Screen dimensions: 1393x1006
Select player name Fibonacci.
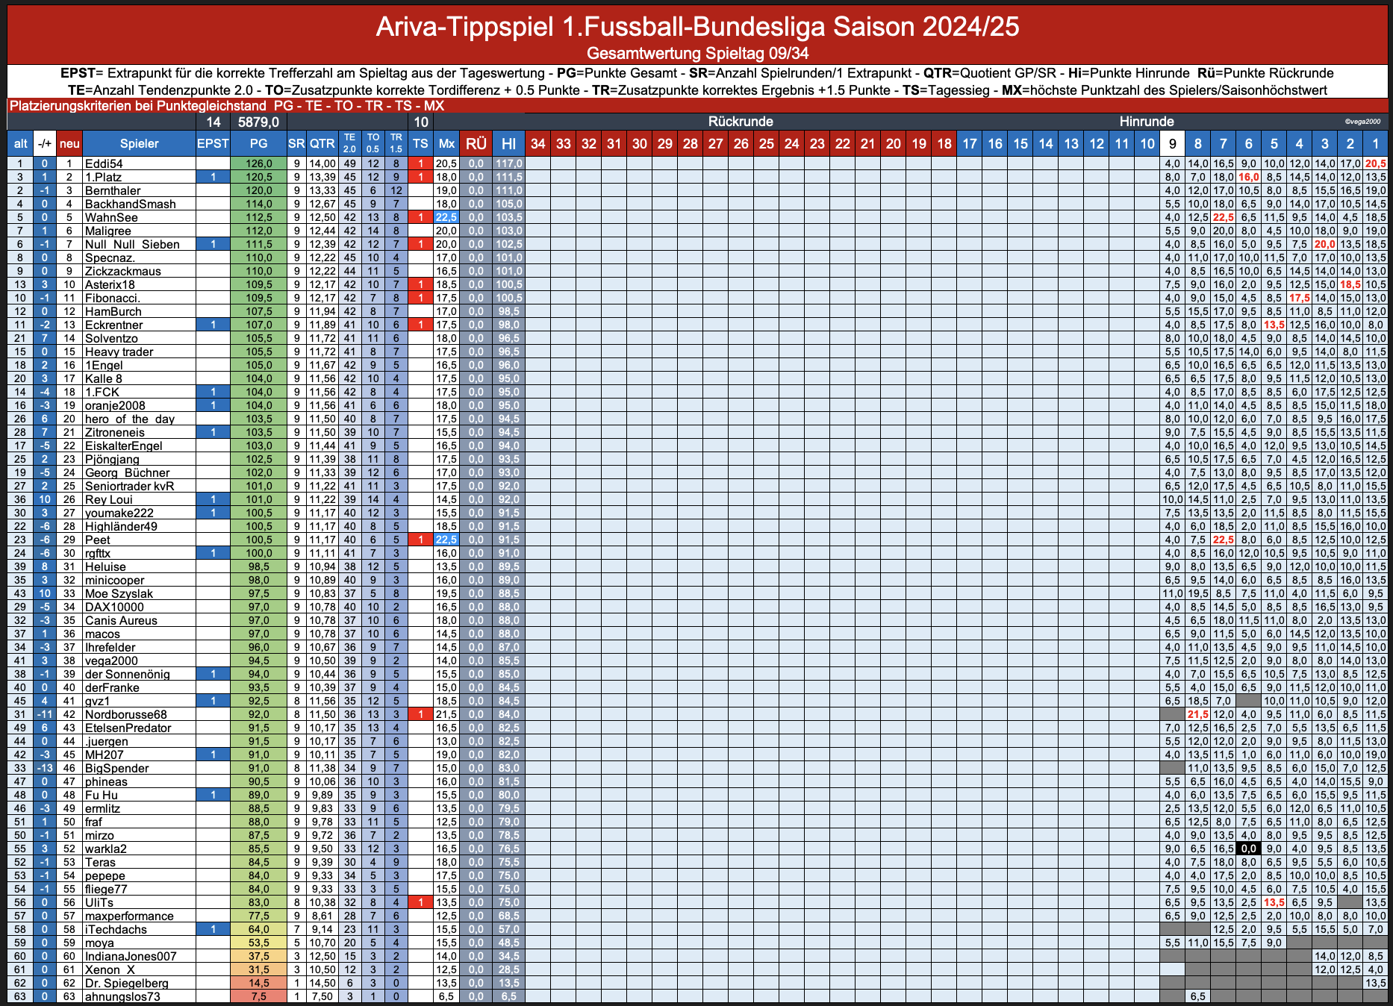pos(113,298)
